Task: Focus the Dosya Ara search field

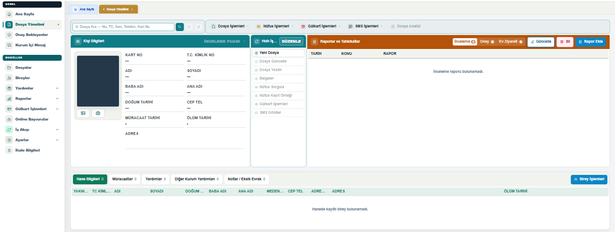Action: coord(123,27)
